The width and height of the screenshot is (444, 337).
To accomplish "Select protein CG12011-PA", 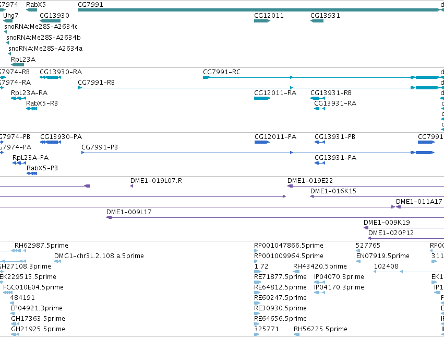I will coord(262,142).
